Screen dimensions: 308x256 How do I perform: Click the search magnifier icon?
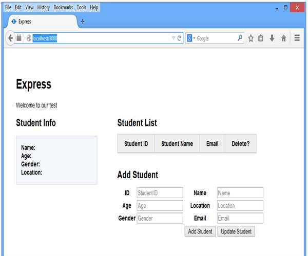tap(240, 38)
